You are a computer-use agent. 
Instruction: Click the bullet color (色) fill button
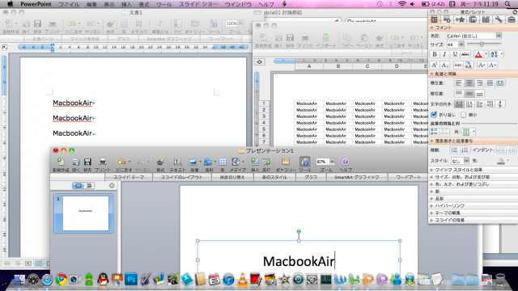(501, 161)
